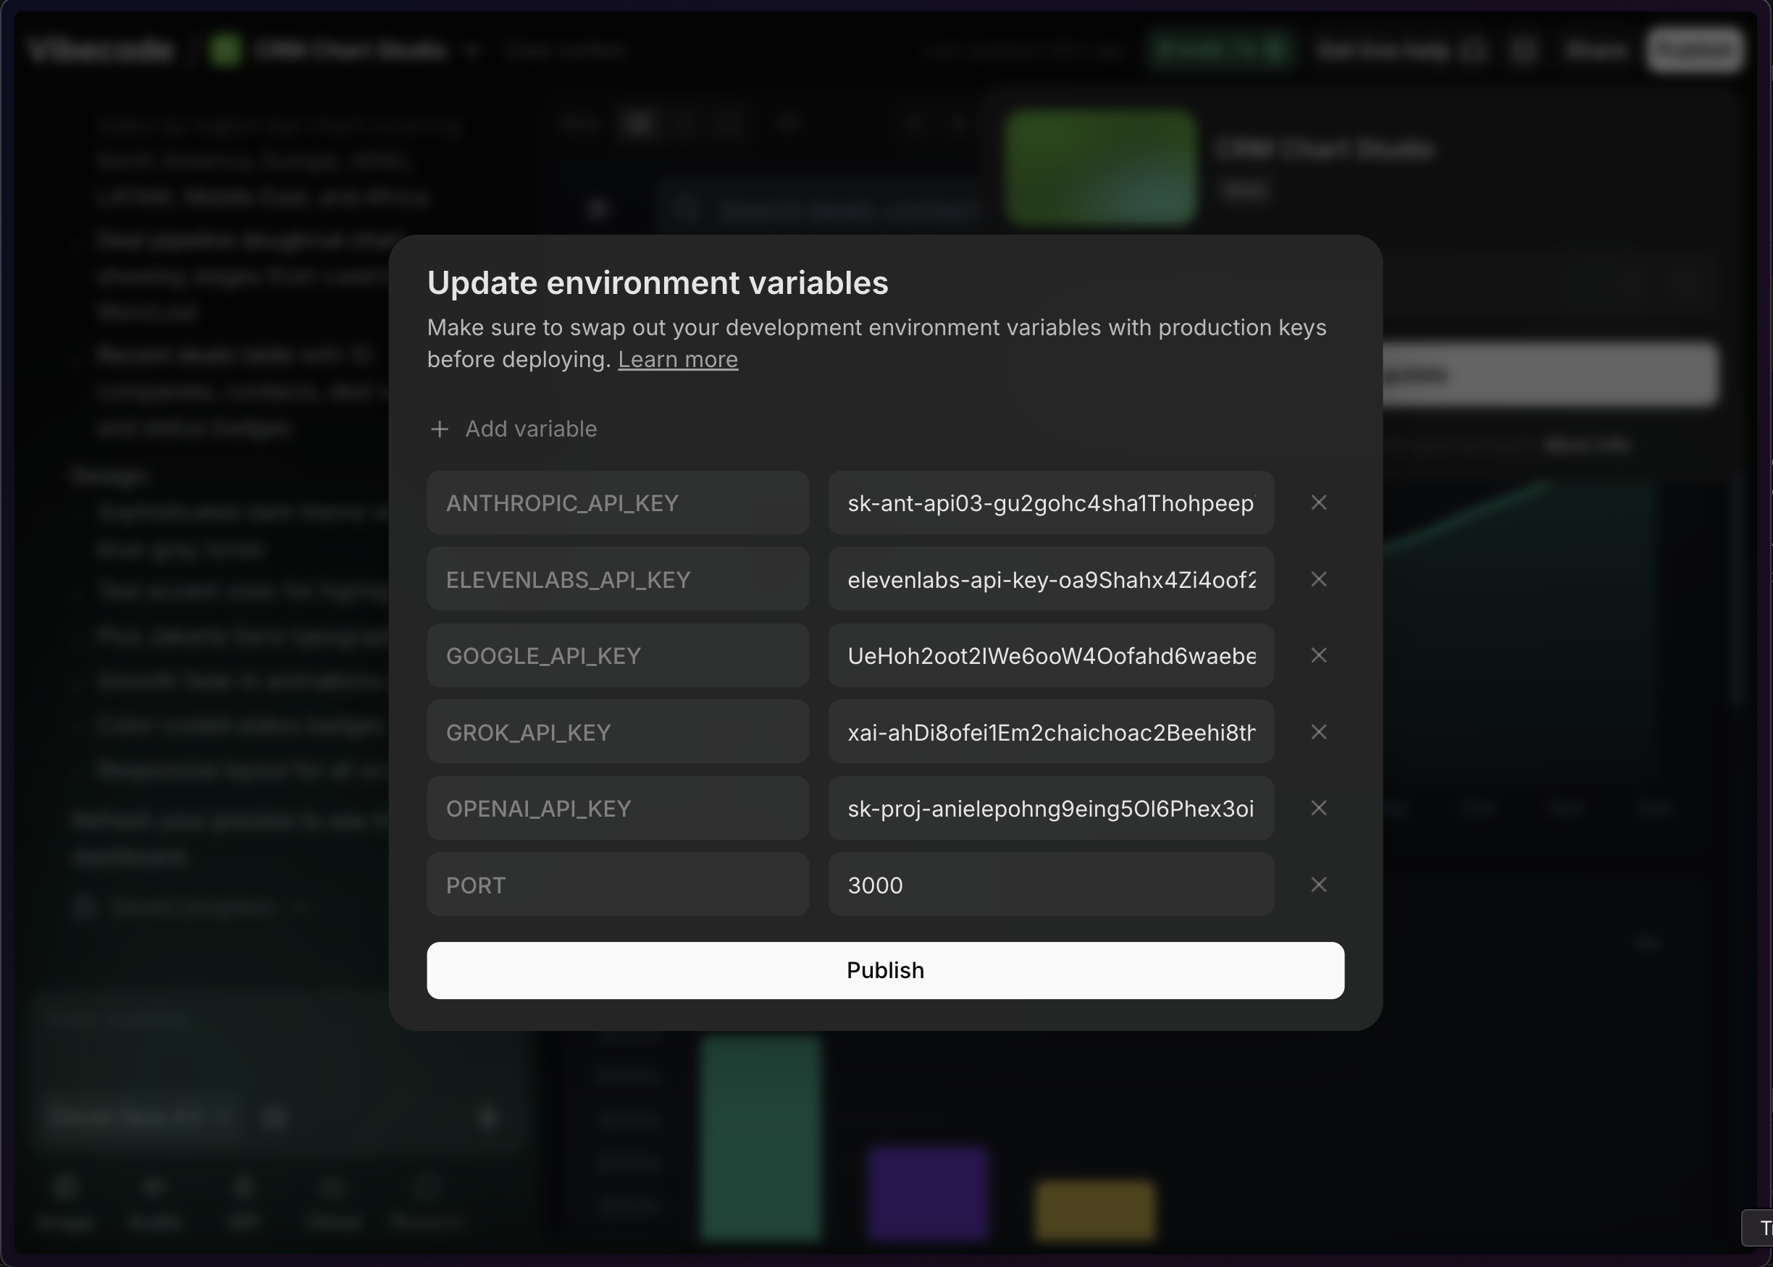Open the Learn more link

(677, 360)
